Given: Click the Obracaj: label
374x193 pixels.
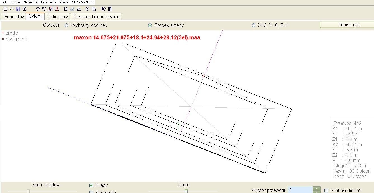Looking at the screenshot, I should [x=51, y=25].
